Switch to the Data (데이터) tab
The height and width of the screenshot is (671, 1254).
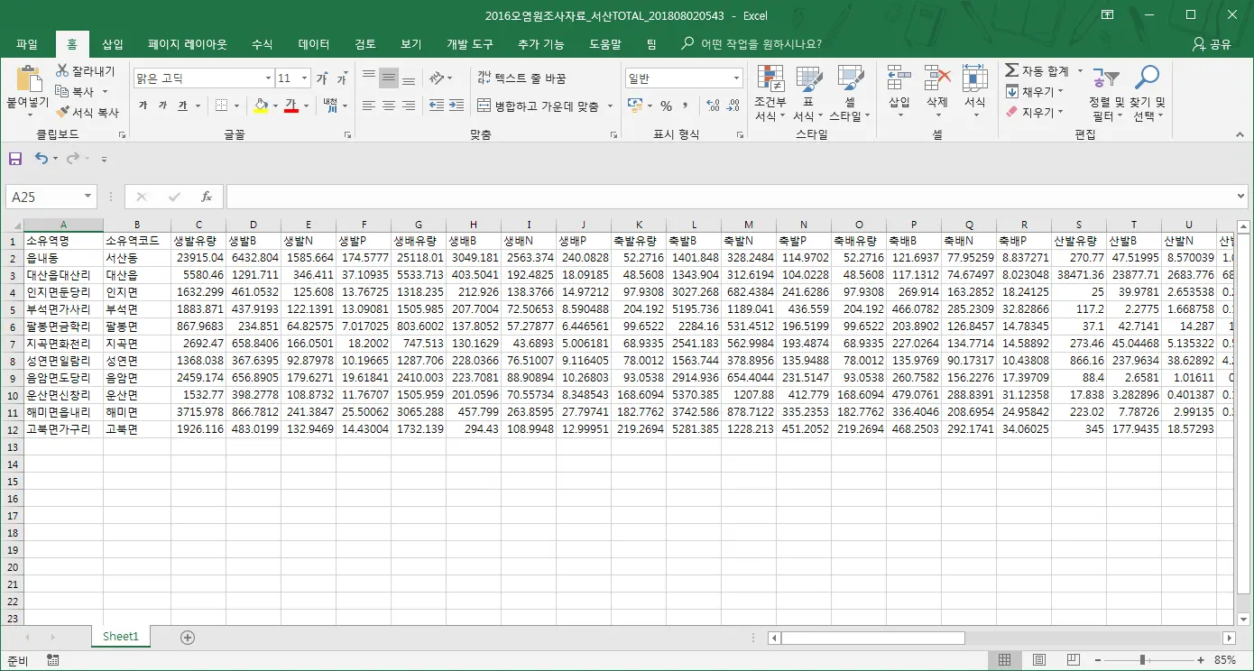pos(314,44)
